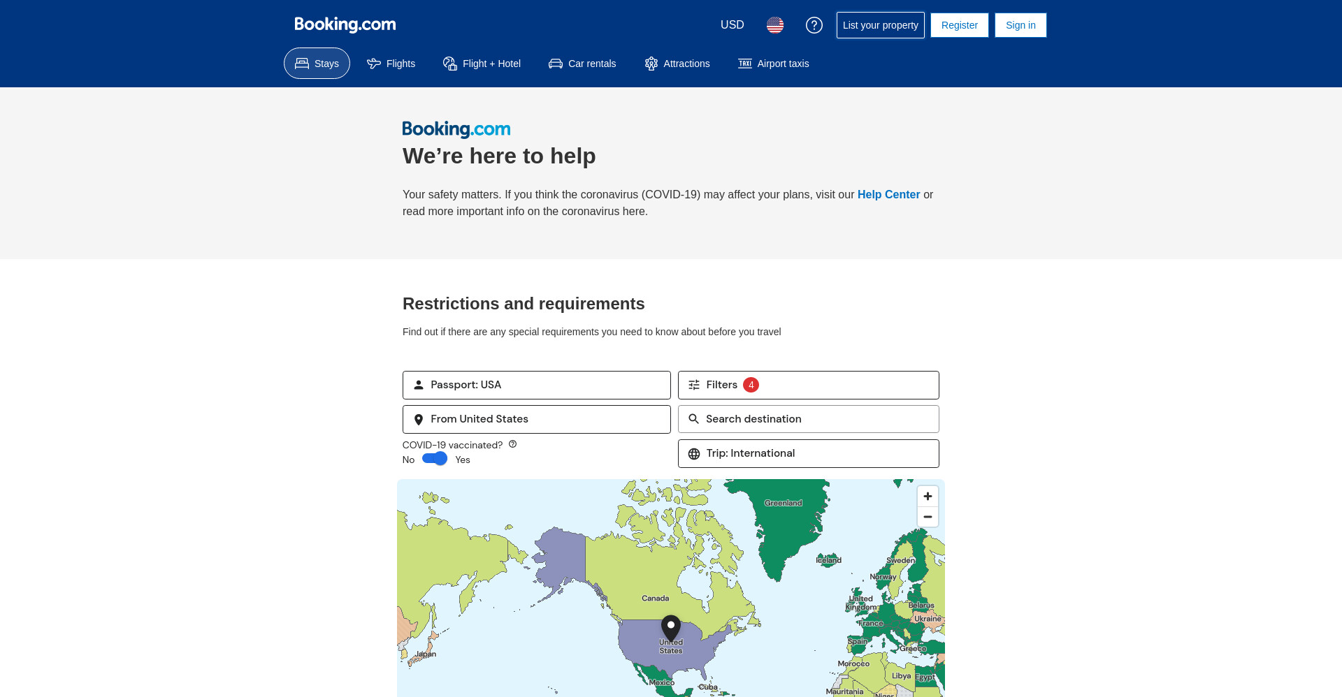Click the Restrictions and requirements heading
1342x697 pixels.
tap(524, 304)
